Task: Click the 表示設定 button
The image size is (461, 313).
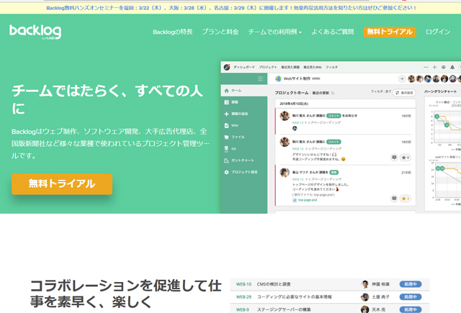Action: (x=404, y=93)
